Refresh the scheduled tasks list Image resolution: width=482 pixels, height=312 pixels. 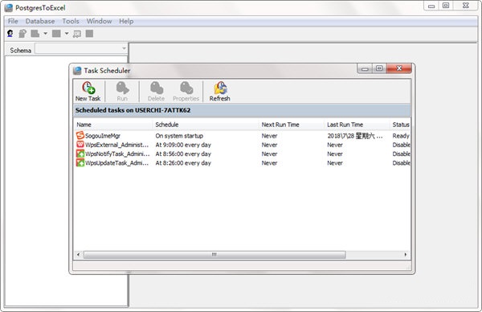click(220, 88)
